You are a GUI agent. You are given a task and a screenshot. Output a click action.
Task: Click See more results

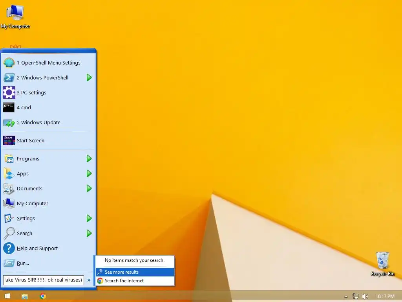pos(135,272)
